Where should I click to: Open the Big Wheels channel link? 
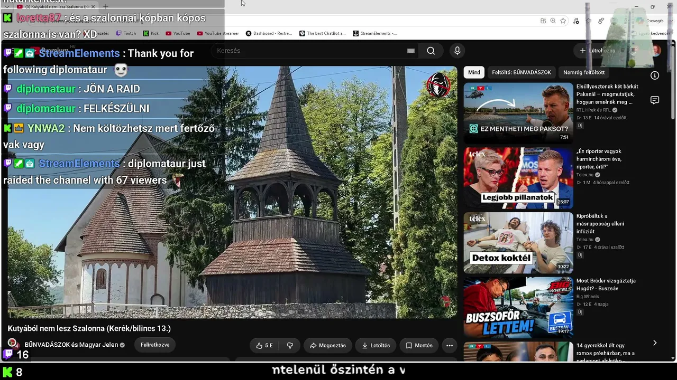point(588,297)
